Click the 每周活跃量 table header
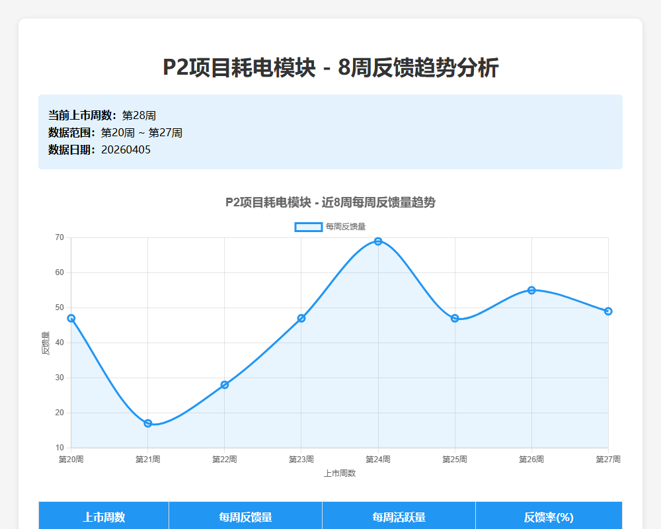Image resolution: width=661 pixels, height=529 pixels. (399, 516)
